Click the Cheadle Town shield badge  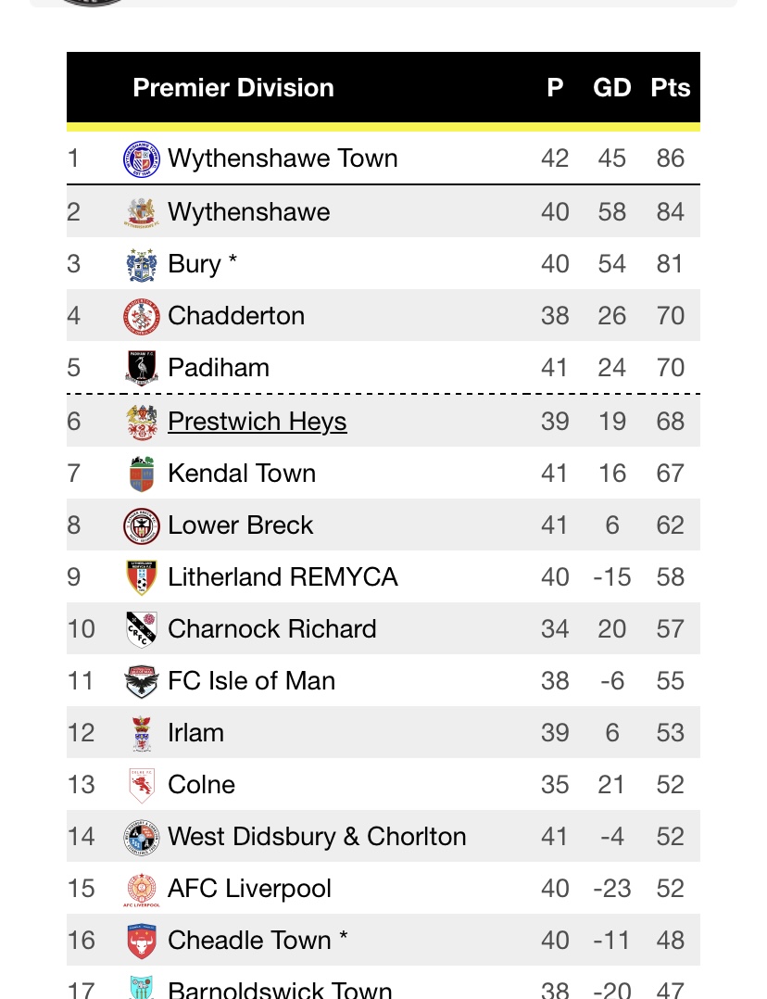point(142,941)
